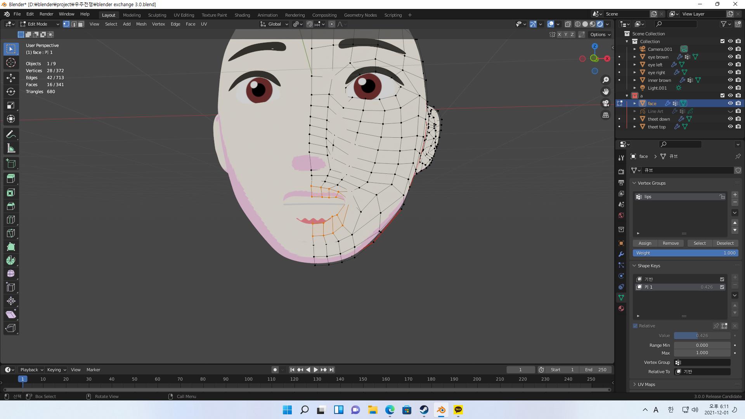Open the UV Editing workspace tab

tap(183, 15)
